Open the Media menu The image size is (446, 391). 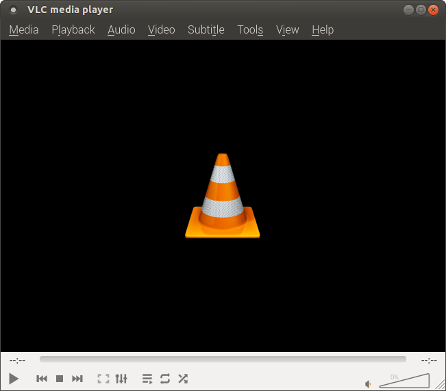23,30
